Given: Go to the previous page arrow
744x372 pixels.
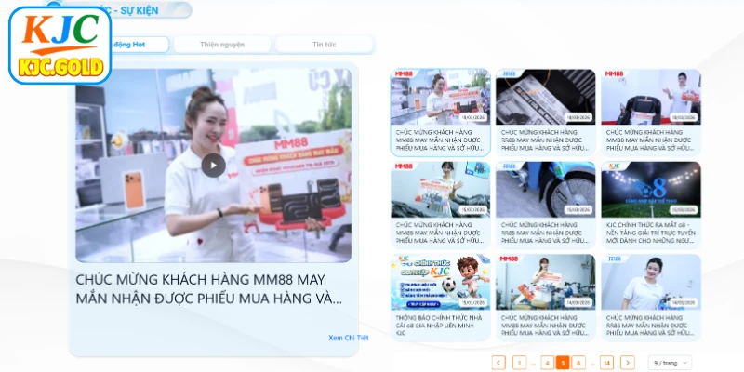Looking at the screenshot, I should pos(498,363).
